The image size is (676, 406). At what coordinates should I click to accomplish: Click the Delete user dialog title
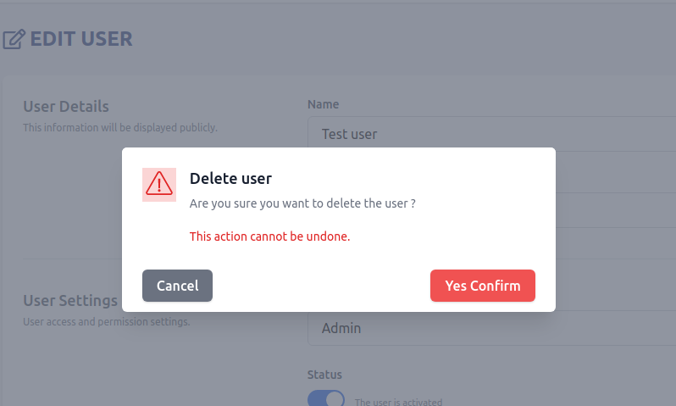pos(230,178)
